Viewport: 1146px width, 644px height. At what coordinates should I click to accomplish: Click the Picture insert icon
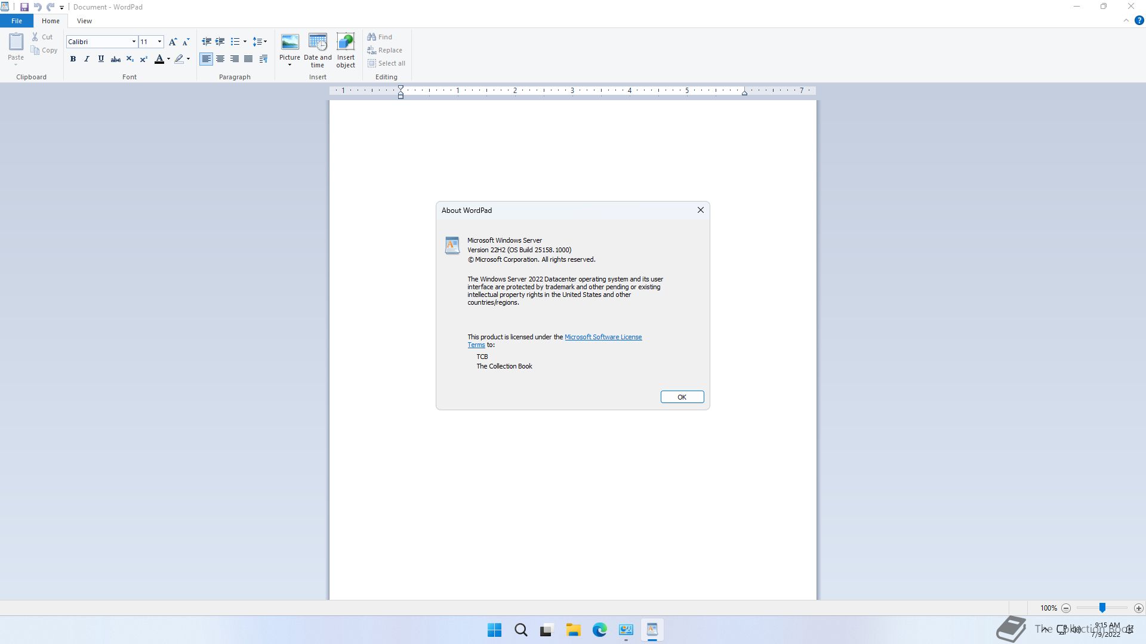tap(289, 42)
